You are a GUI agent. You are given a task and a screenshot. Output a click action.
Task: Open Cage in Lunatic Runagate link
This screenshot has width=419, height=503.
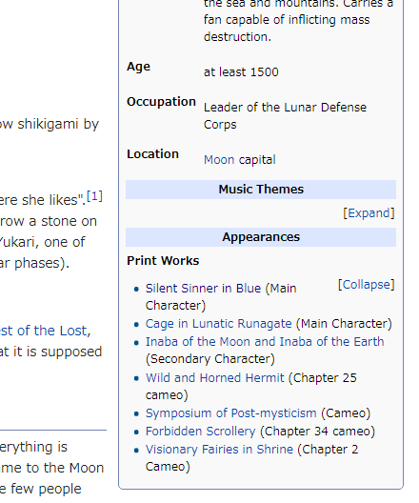pos(219,324)
